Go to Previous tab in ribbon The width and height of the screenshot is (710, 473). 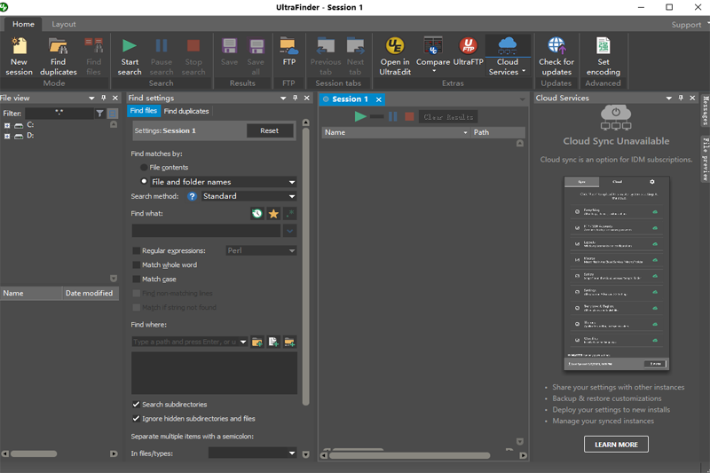[326, 57]
